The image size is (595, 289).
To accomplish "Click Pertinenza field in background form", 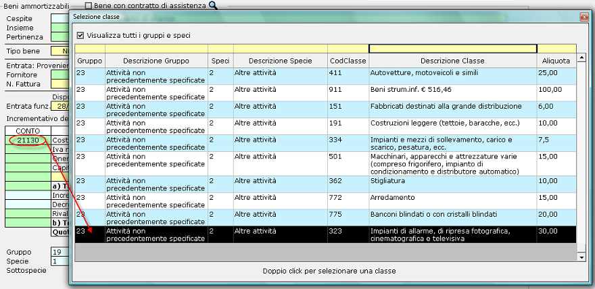I will click(x=60, y=36).
